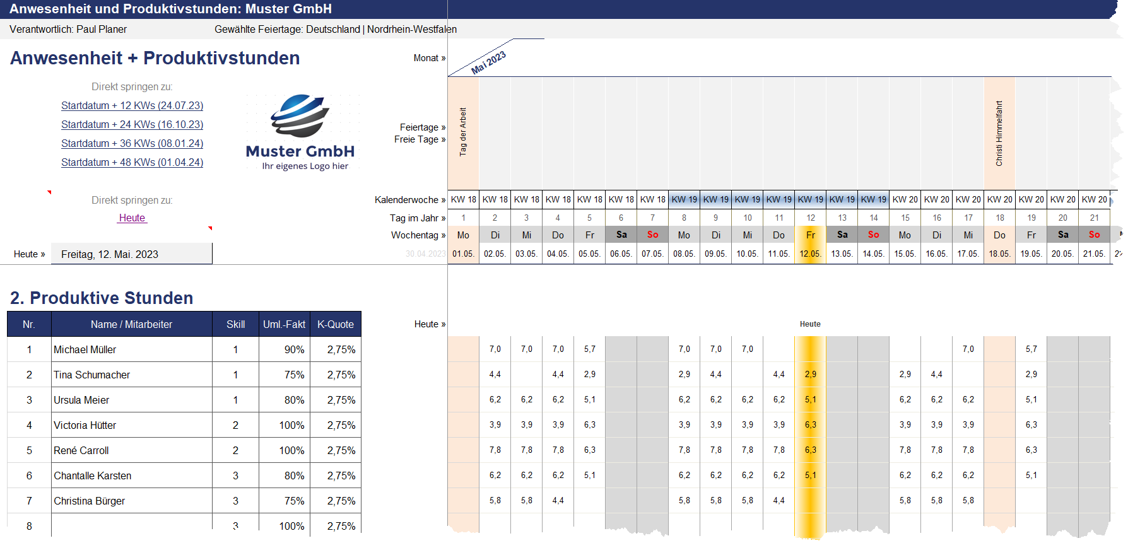
Task: Select the Michael Müller name cell
Action: click(131, 349)
